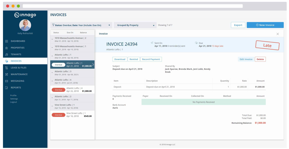Click the Properties house icon
The image size is (289, 149).
tap(6, 48)
